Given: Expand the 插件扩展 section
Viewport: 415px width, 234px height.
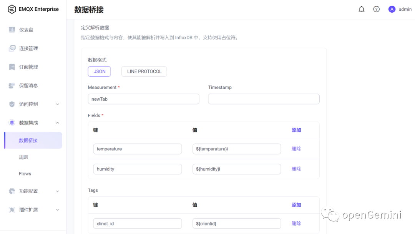Looking at the screenshot, I should 29,209.
